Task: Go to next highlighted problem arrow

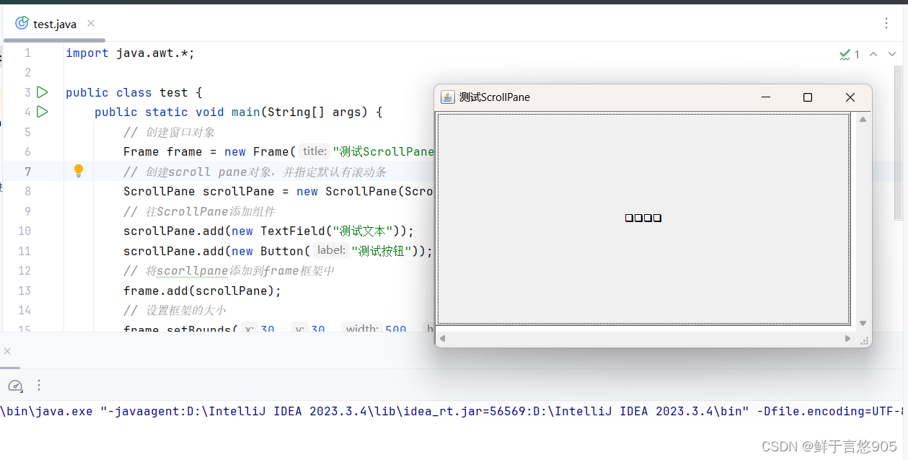Action: pyautogui.click(x=892, y=54)
